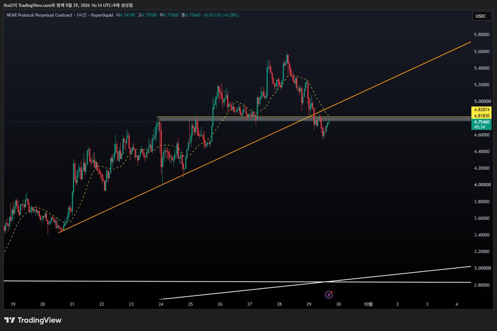Click the 2.80000 price axis label
This screenshot has width=497, height=331.
pyautogui.click(x=482, y=285)
